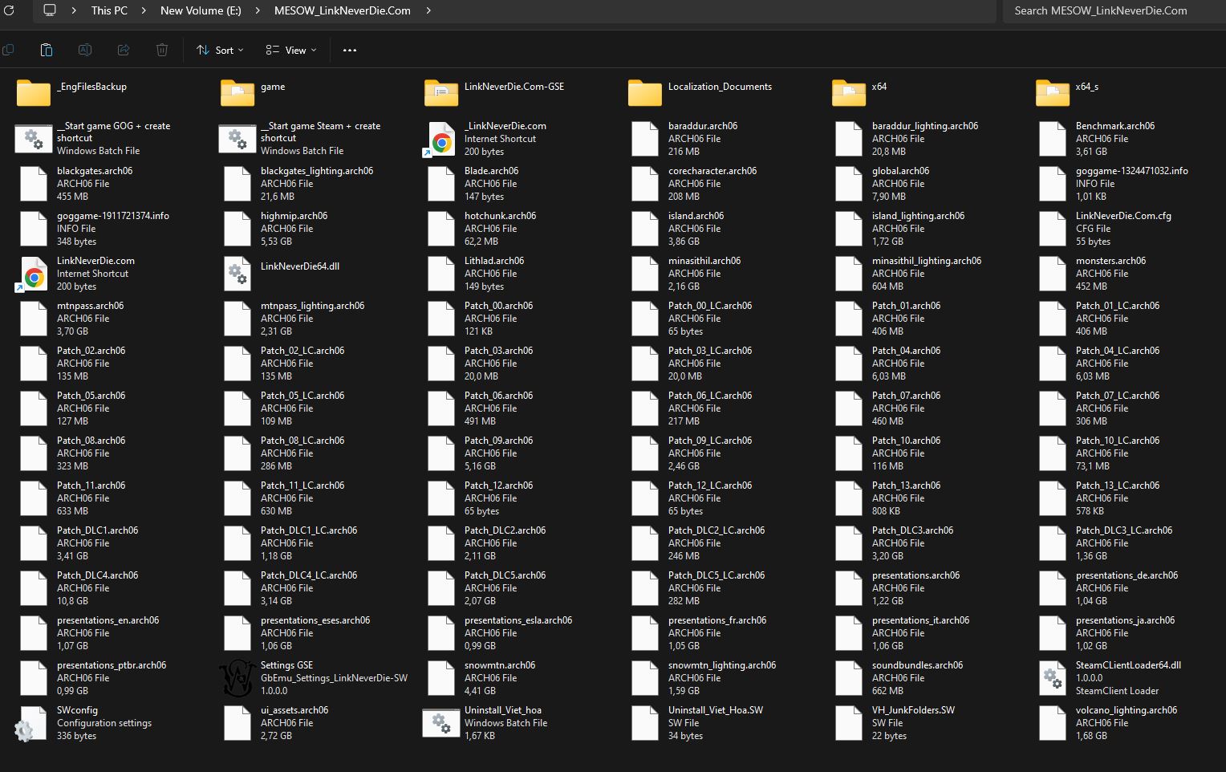Viewport: 1226px width, 772px height.
Task: Click the Paste icon in toolbar
Action: click(47, 50)
